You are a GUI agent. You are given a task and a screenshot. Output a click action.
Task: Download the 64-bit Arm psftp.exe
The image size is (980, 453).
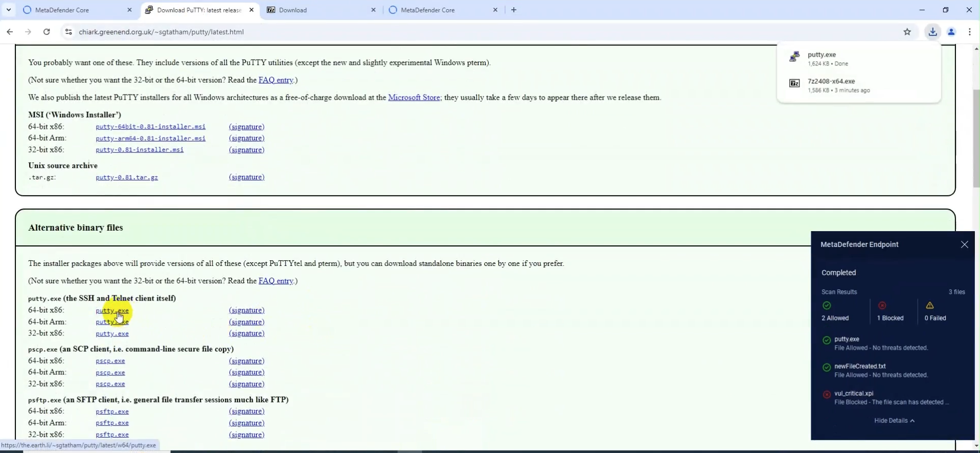click(112, 423)
